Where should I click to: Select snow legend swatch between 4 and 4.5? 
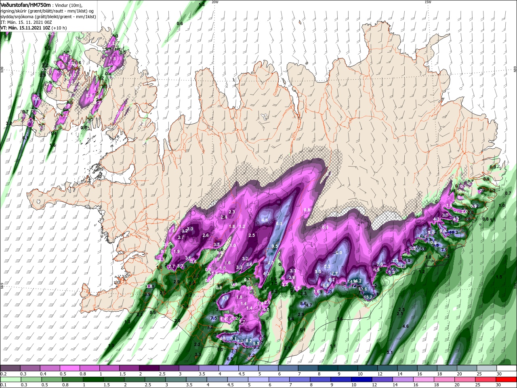click(228, 368)
